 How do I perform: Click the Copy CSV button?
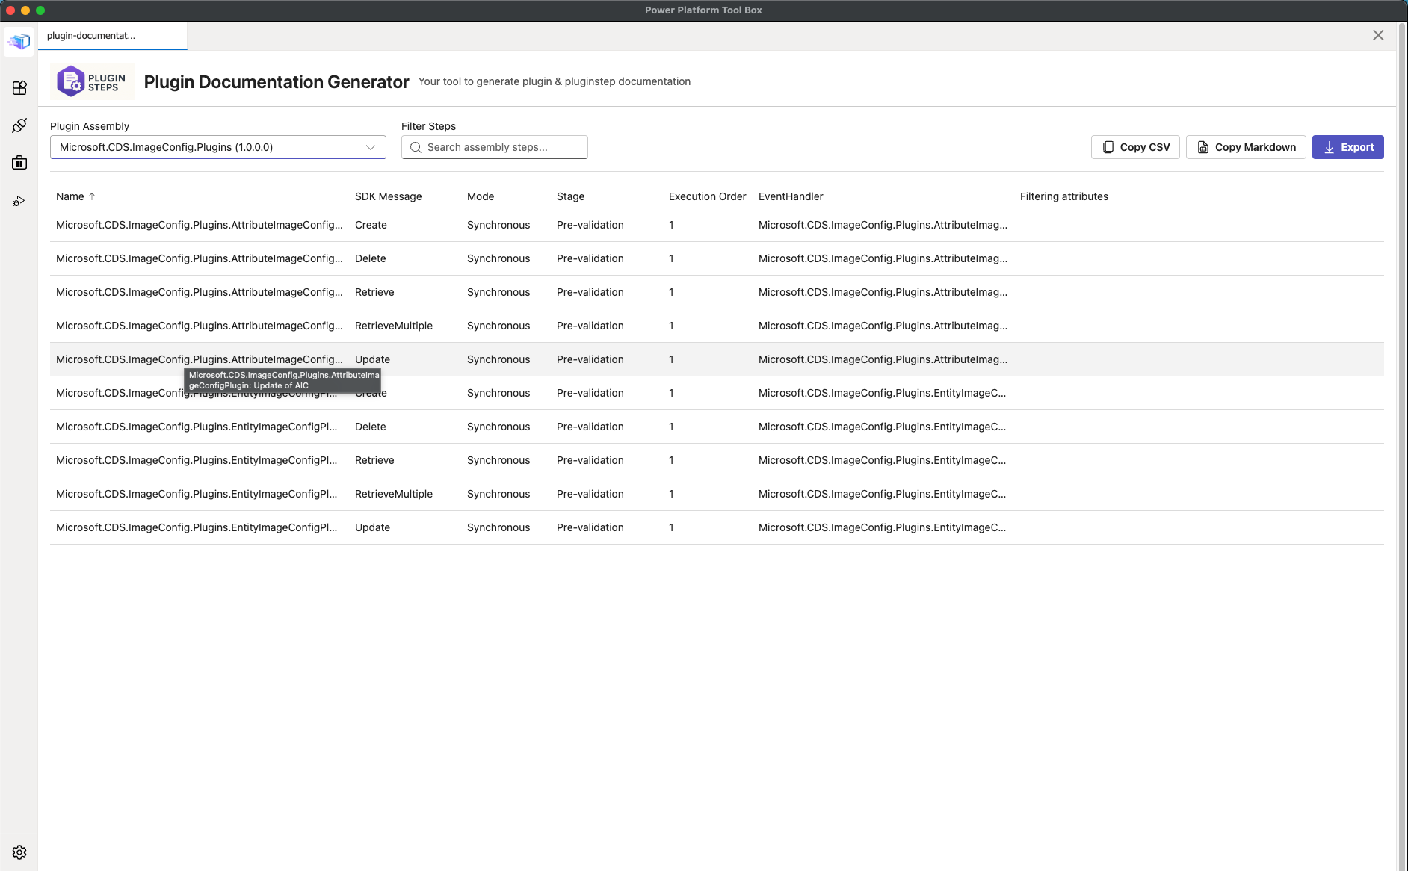click(x=1134, y=147)
